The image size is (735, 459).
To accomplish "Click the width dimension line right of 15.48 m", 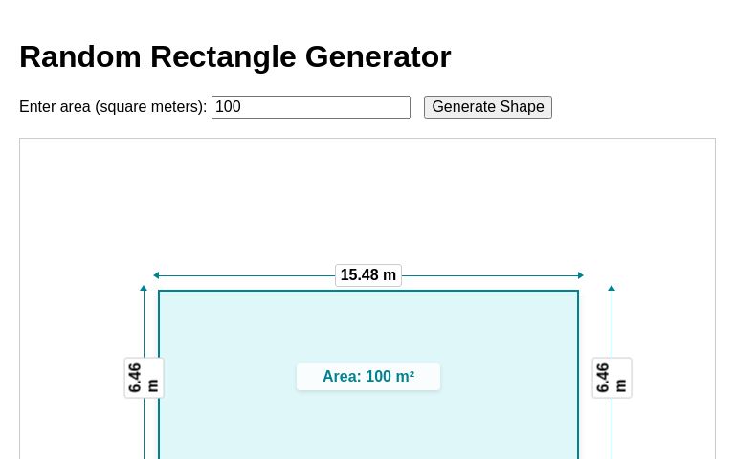I will point(493,275).
